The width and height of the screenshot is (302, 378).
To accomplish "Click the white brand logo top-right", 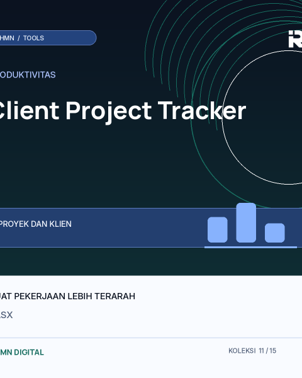I will 295,39.
